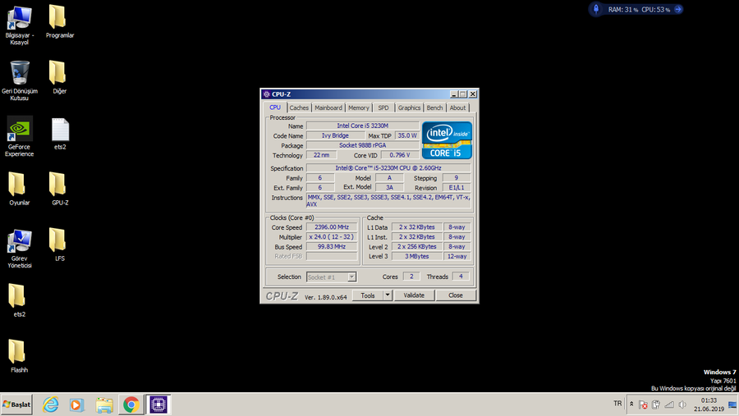Show hidden tray icons arrow
Image resolution: width=739 pixels, height=416 pixels.
(x=631, y=405)
